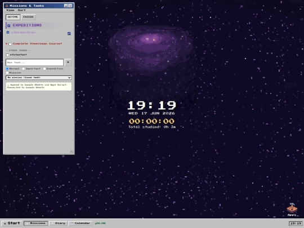Click the Missions & Tasks window title icon
The height and width of the screenshot is (228, 304).
click(7, 6)
